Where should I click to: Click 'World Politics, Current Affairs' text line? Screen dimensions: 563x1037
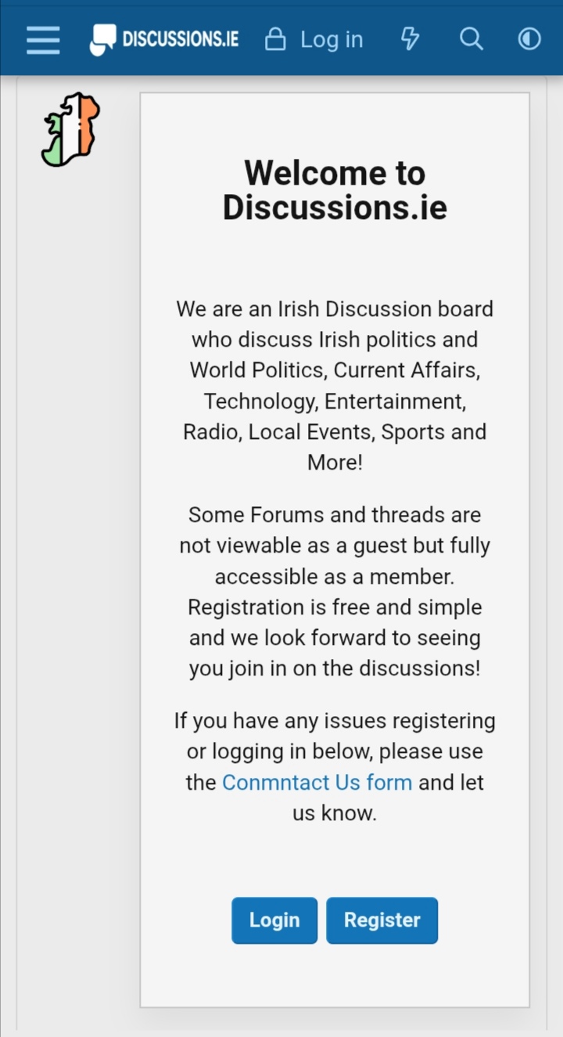click(335, 369)
